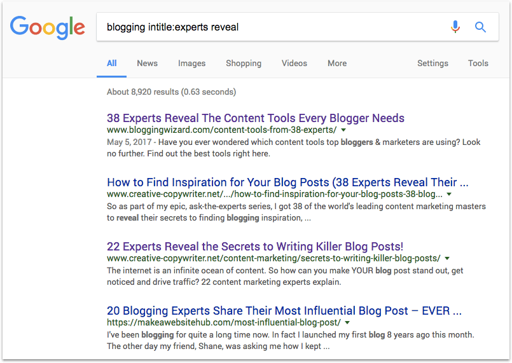Switch to the News tab
The image size is (512, 363).
148,64
